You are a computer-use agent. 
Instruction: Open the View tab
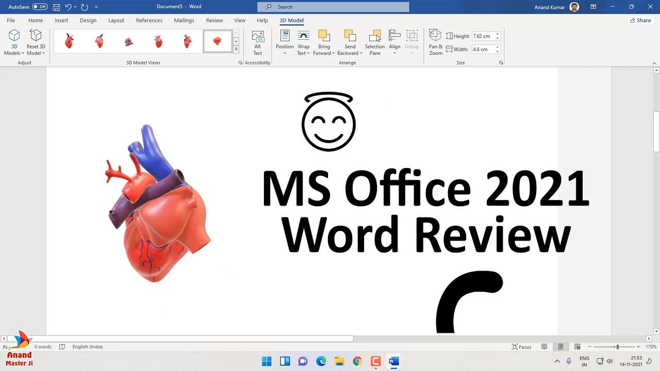pyautogui.click(x=240, y=20)
